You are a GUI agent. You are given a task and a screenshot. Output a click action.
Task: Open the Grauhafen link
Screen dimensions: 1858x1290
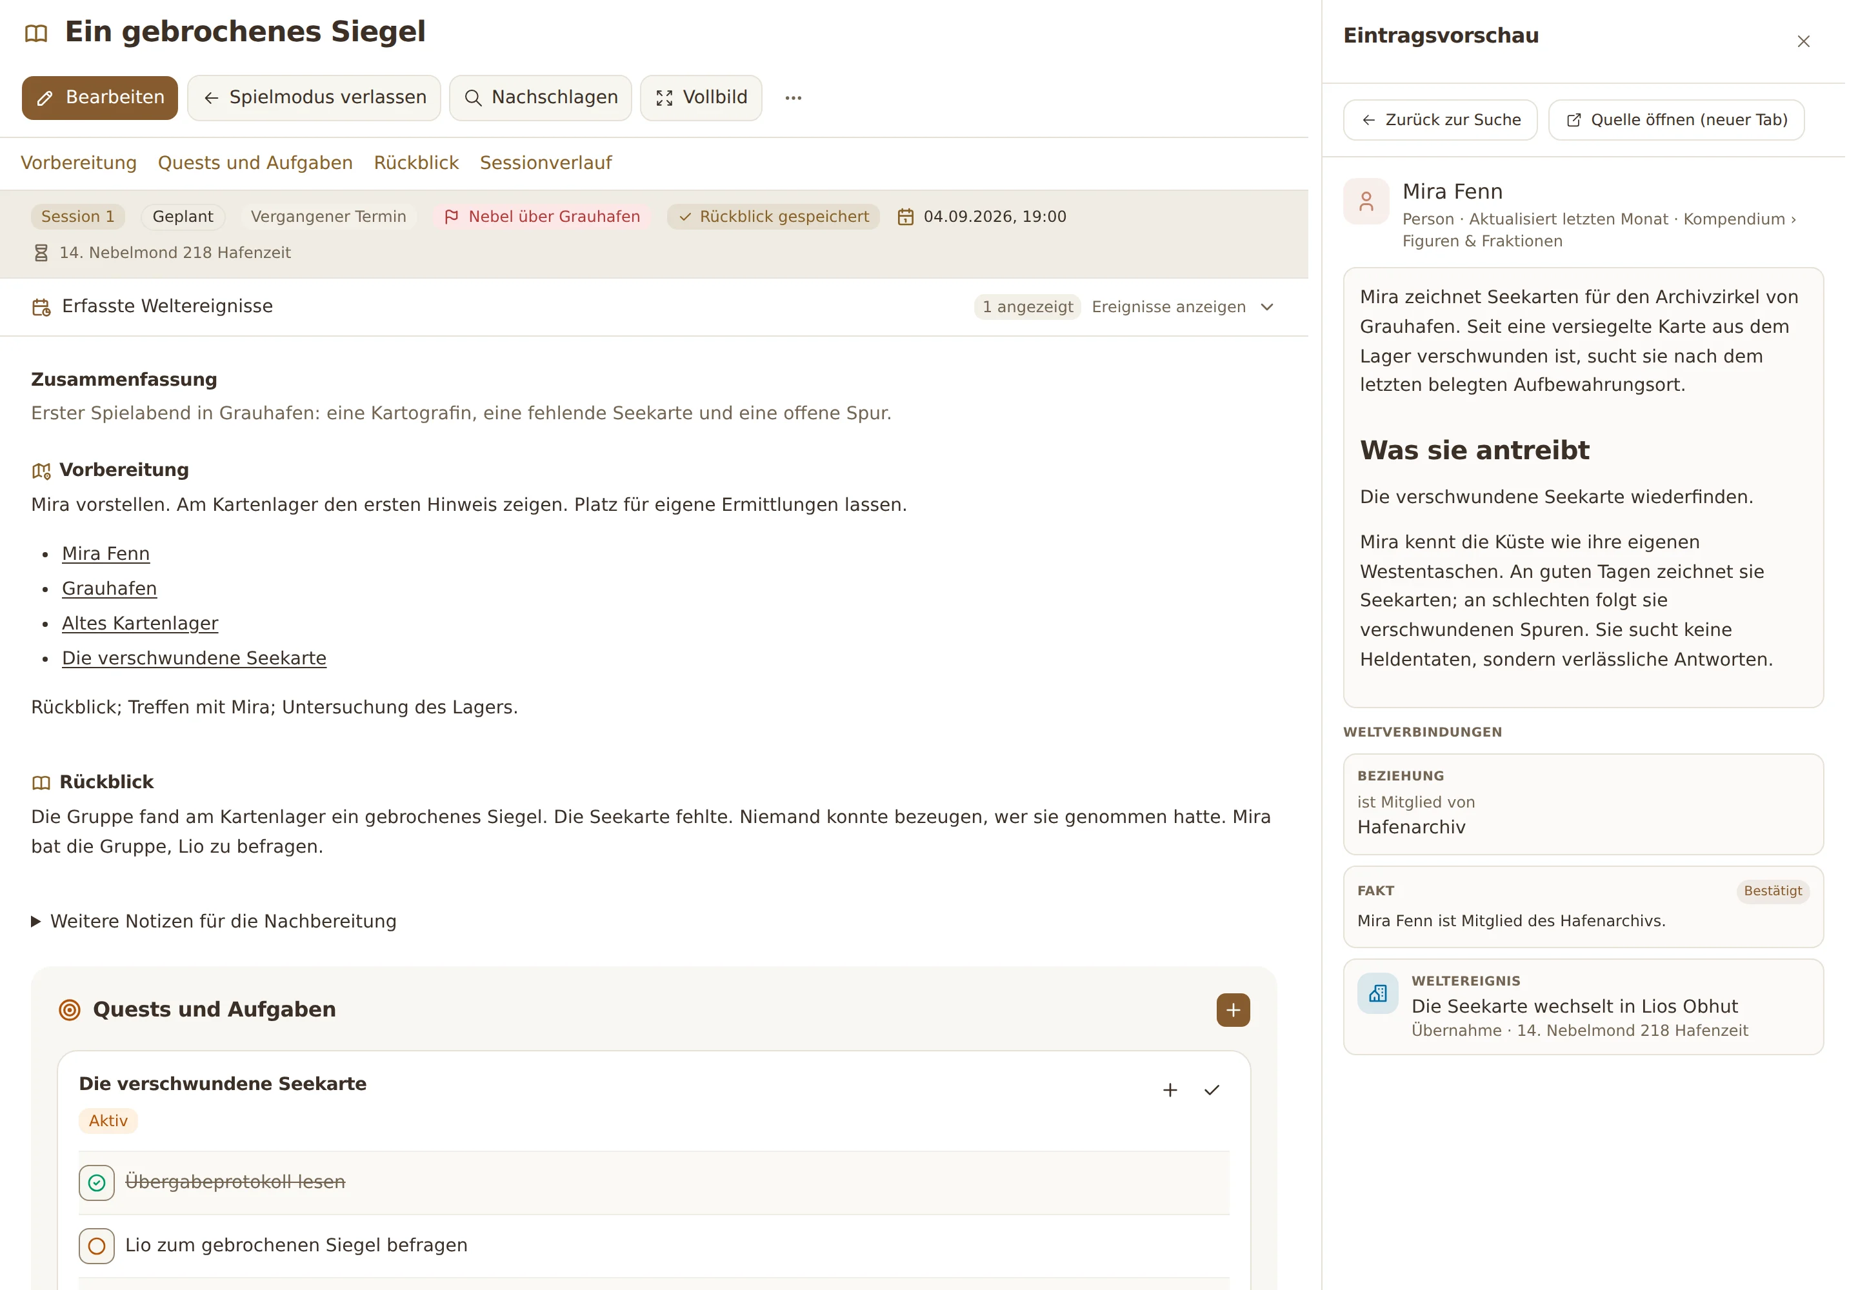109,588
